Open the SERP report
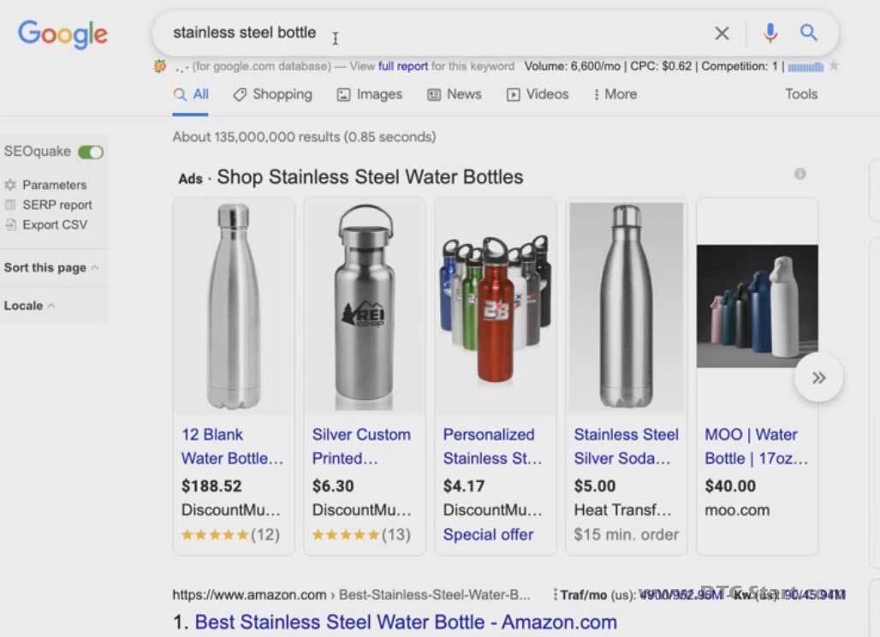880x637 pixels. tap(48, 205)
